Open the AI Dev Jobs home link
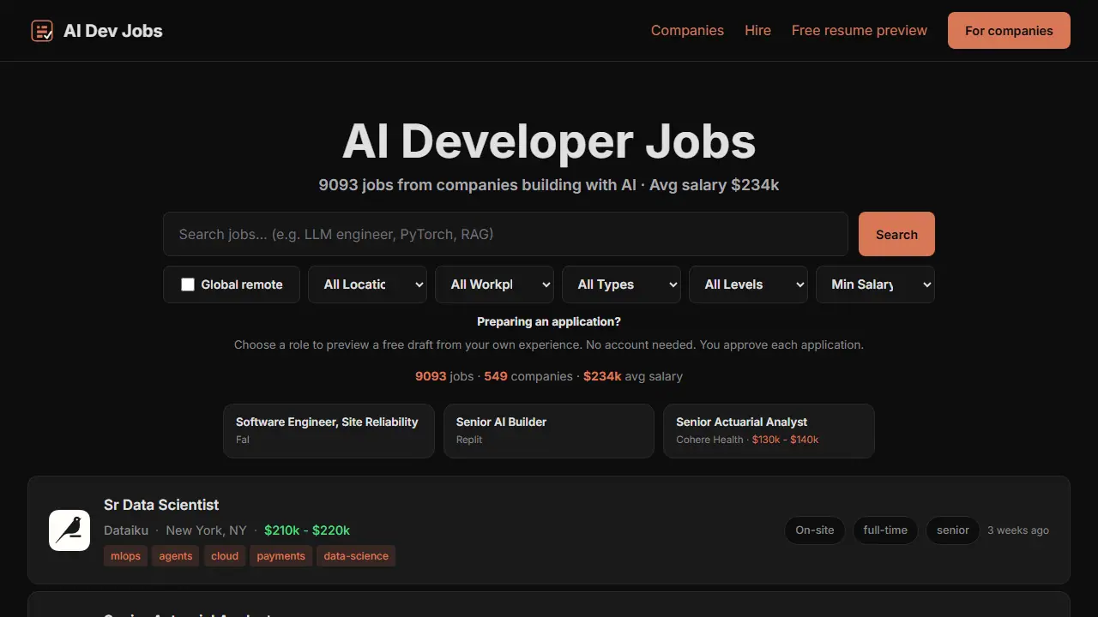Viewport: 1098px width, 617px height. (x=97, y=31)
